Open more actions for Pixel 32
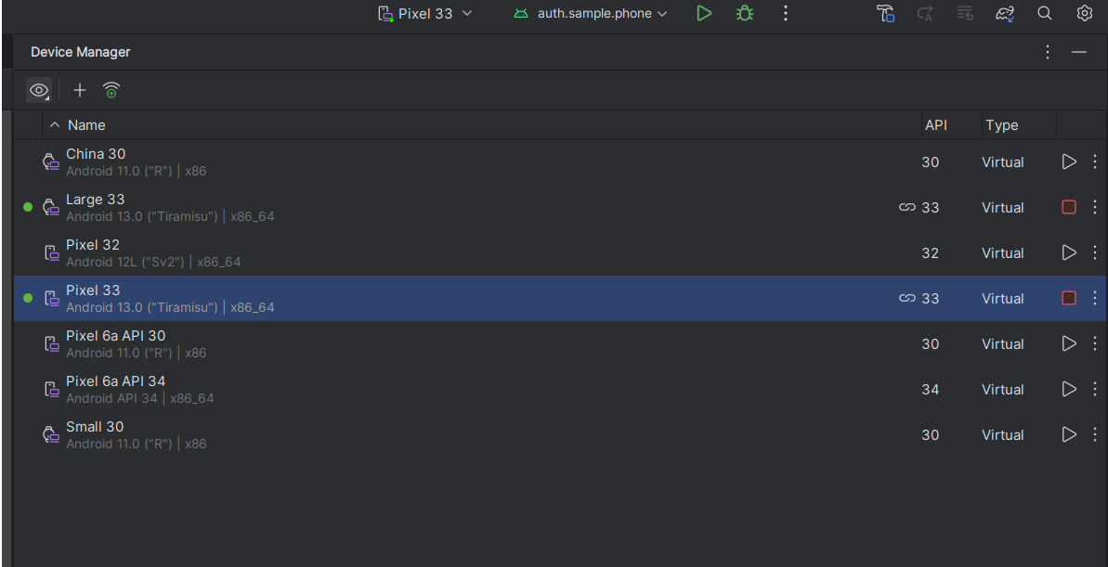Viewport: 1108px width, 567px height. tap(1094, 252)
